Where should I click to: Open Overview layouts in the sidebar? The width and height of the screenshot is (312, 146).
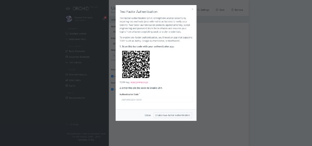pyautogui.click(x=78, y=75)
